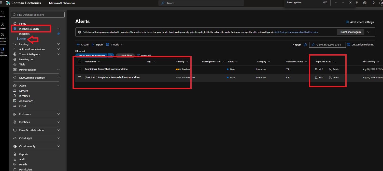Expand the Hunting section

(59, 44)
